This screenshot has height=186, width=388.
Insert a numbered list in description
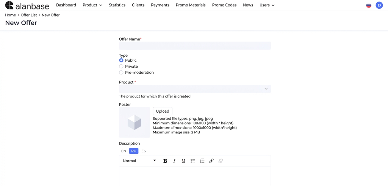click(202, 161)
